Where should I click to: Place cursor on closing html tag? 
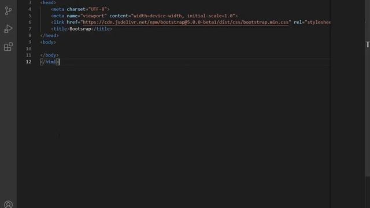tap(50, 62)
